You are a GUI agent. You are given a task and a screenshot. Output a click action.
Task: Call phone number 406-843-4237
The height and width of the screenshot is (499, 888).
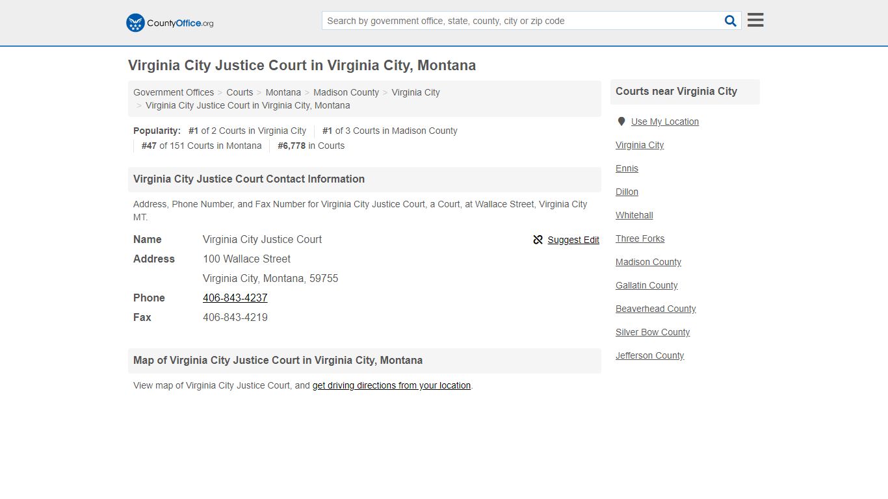click(x=235, y=298)
